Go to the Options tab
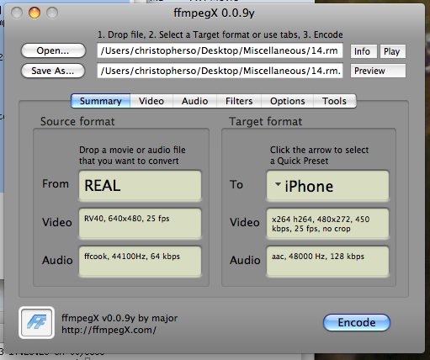This screenshot has height=360, width=430. (x=287, y=101)
